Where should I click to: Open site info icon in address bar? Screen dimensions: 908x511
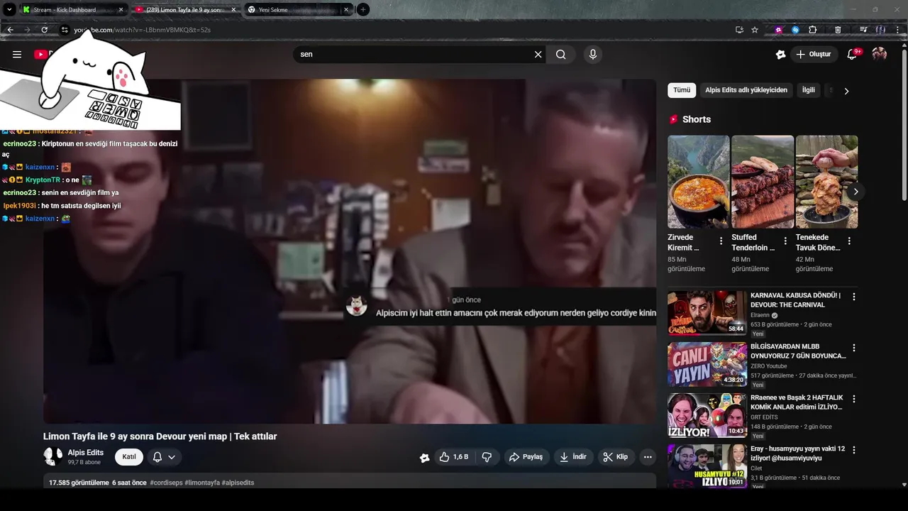click(64, 30)
